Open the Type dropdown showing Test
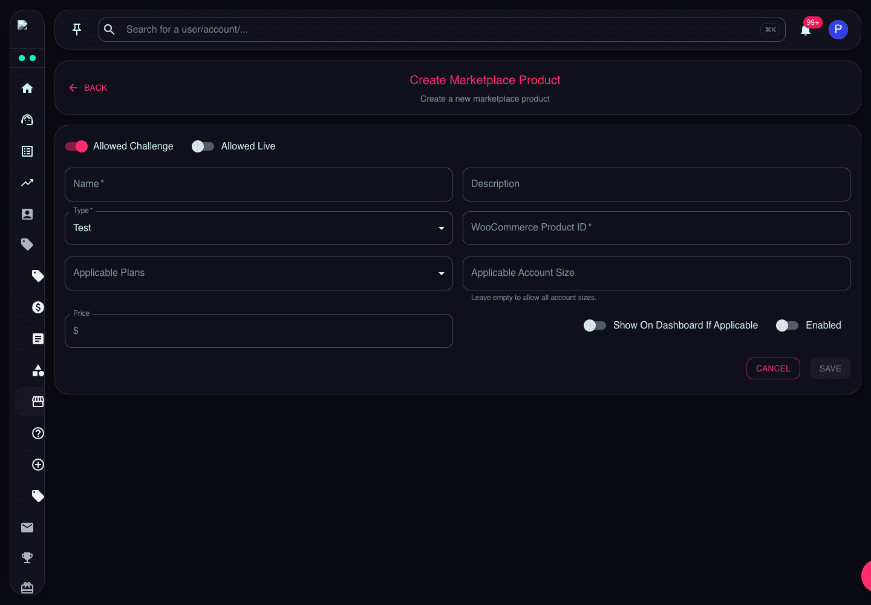The height and width of the screenshot is (605, 871). (259, 228)
